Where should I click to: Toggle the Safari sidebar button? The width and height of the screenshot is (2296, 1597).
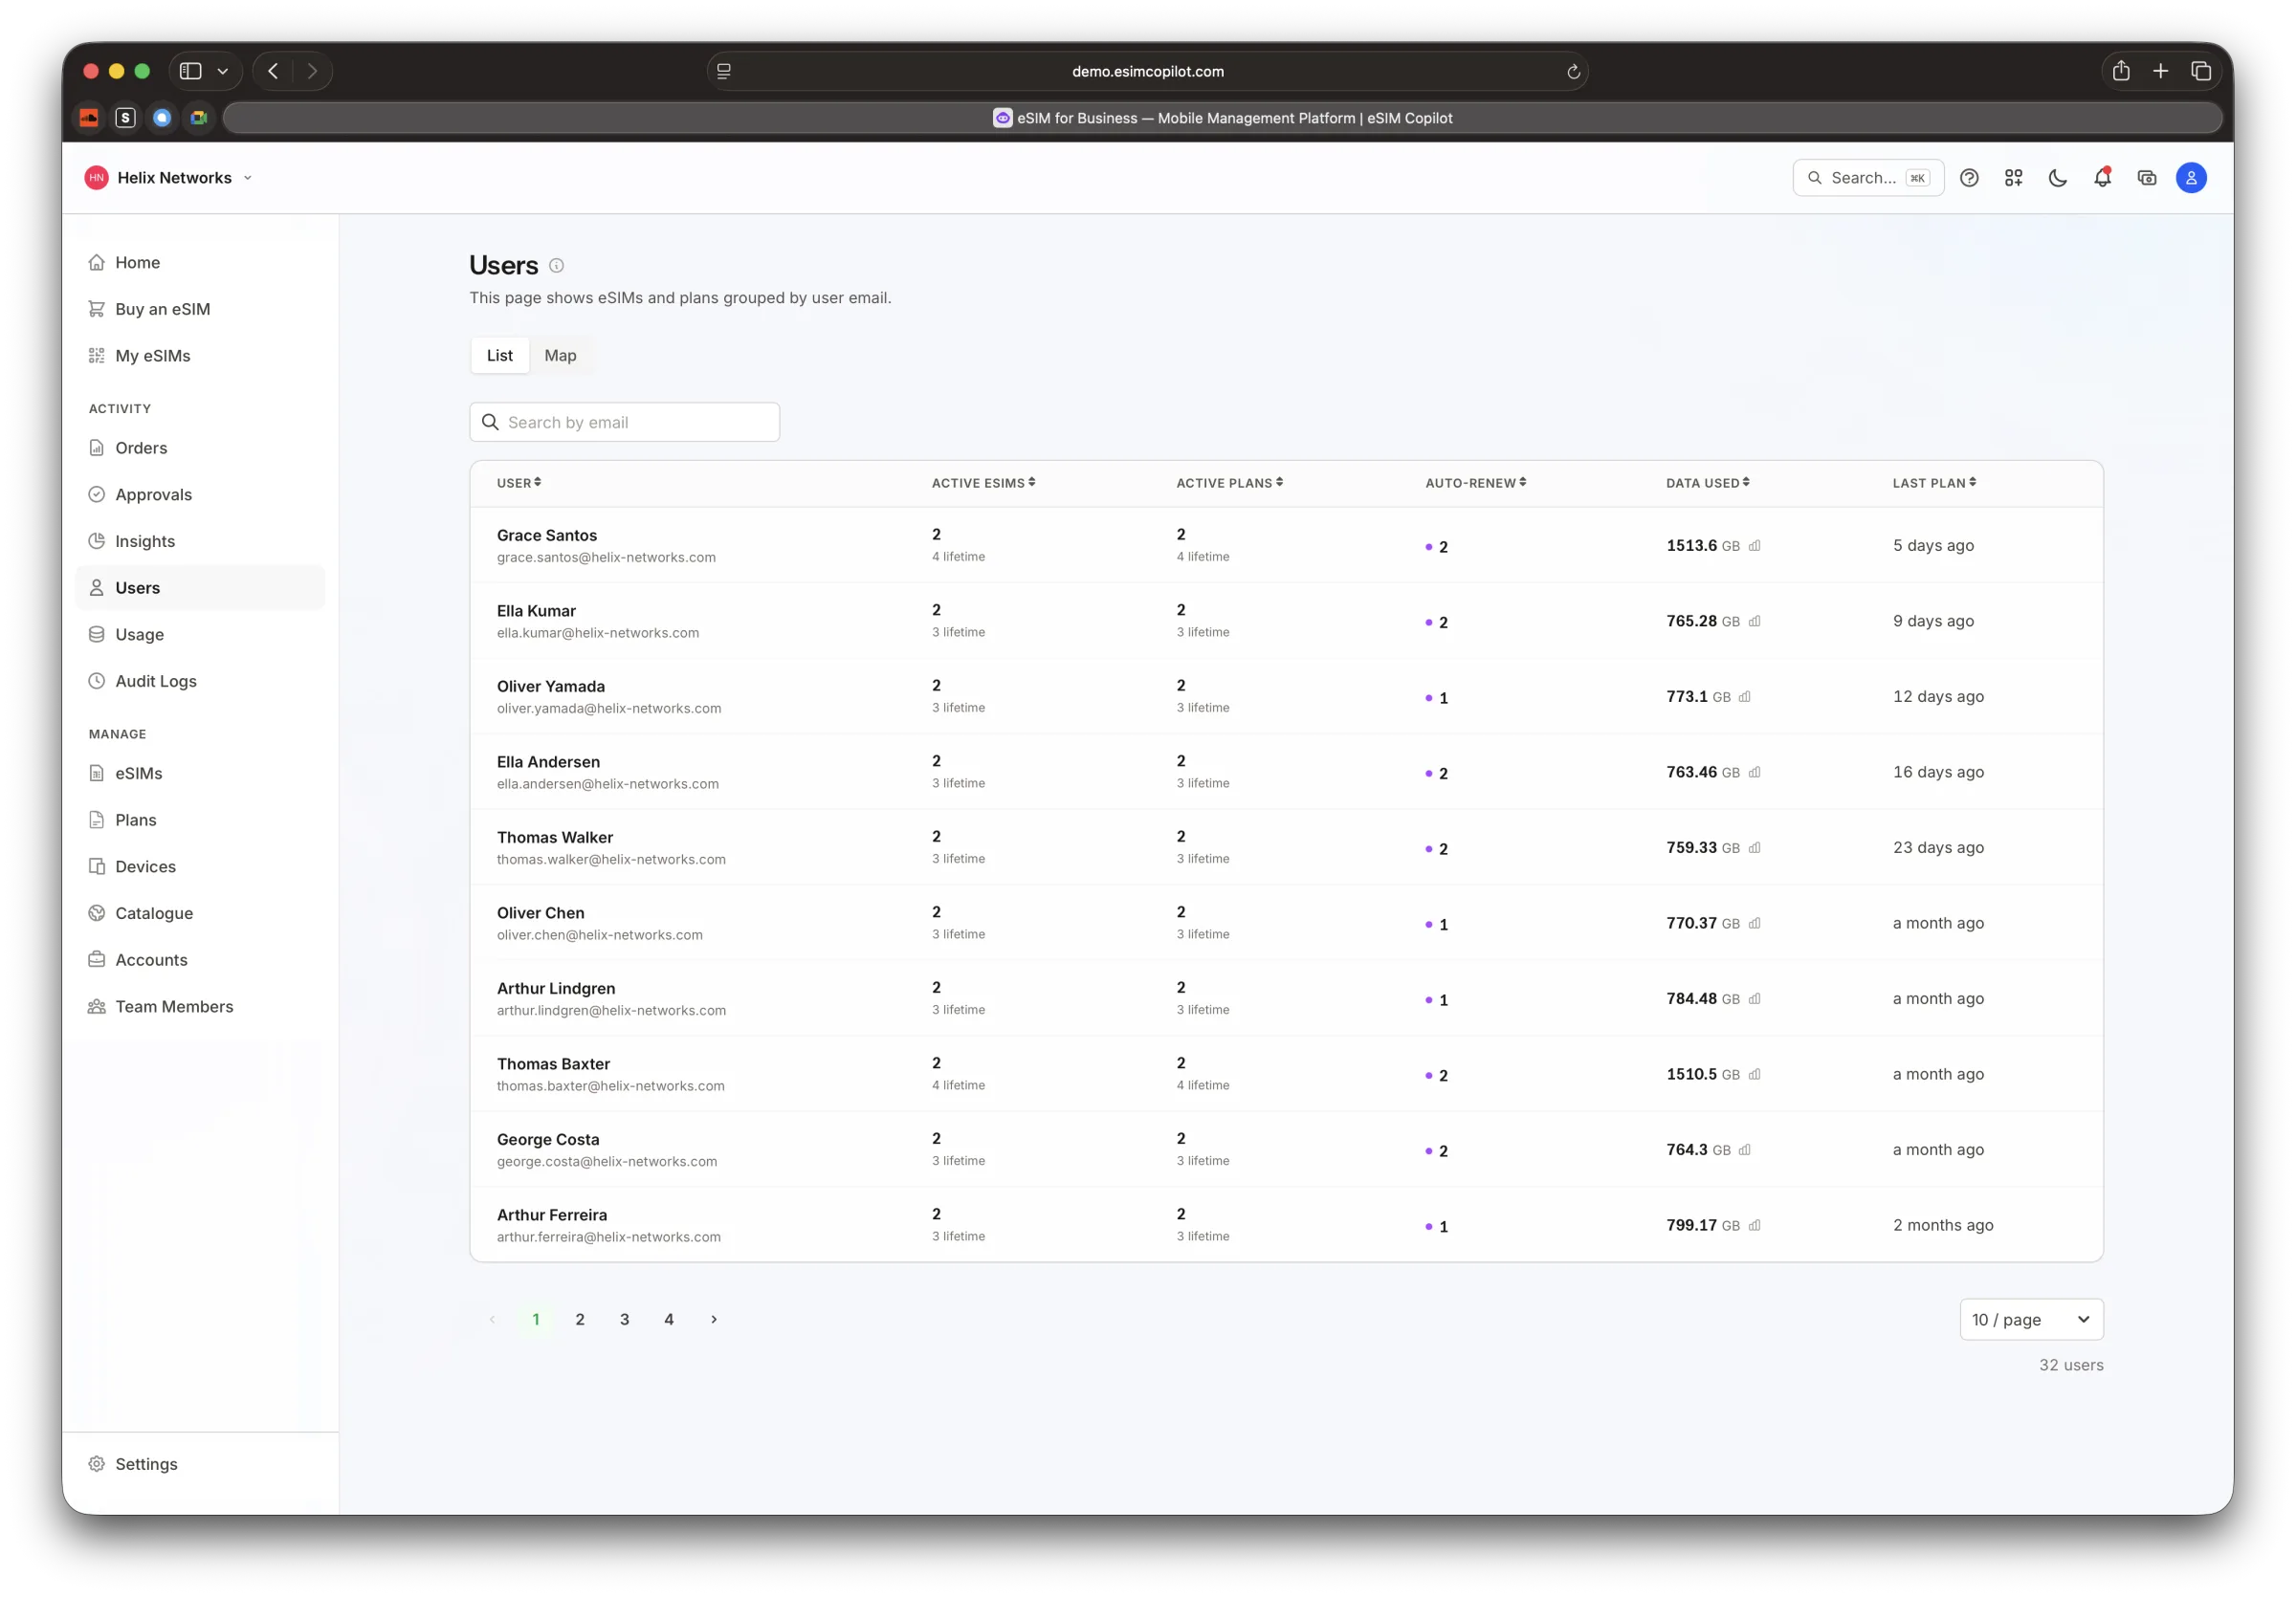(191, 71)
